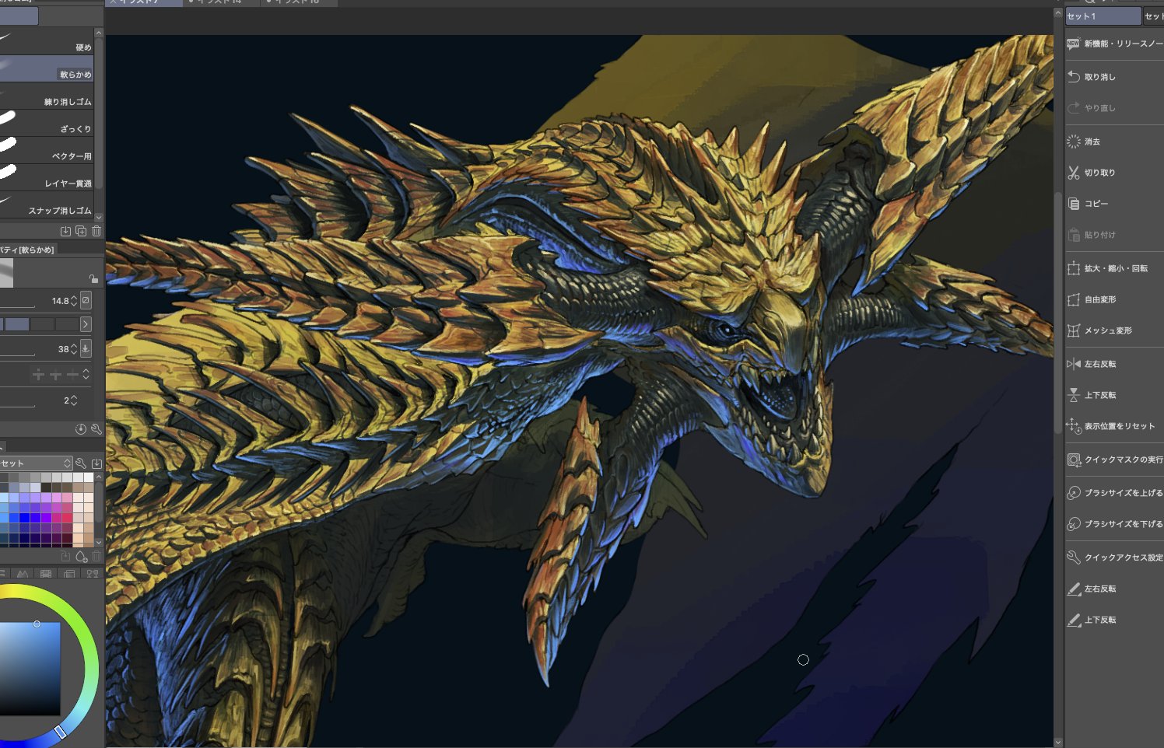The width and height of the screenshot is (1164, 748).
Task: Reset tool property to initial settings icon
Action: pos(81,429)
